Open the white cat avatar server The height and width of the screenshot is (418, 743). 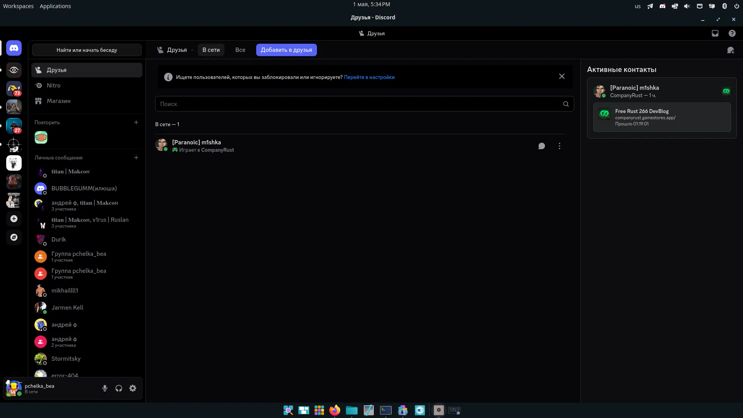(x=14, y=163)
